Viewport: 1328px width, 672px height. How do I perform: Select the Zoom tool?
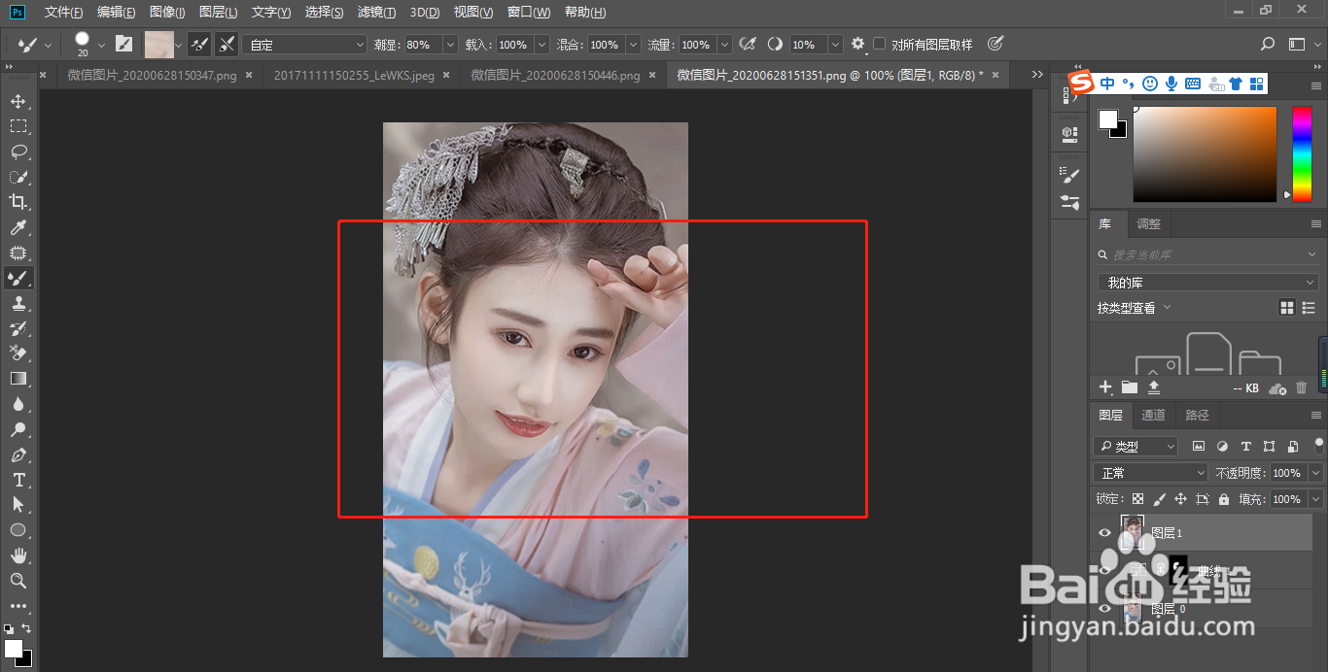pos(17,581)
